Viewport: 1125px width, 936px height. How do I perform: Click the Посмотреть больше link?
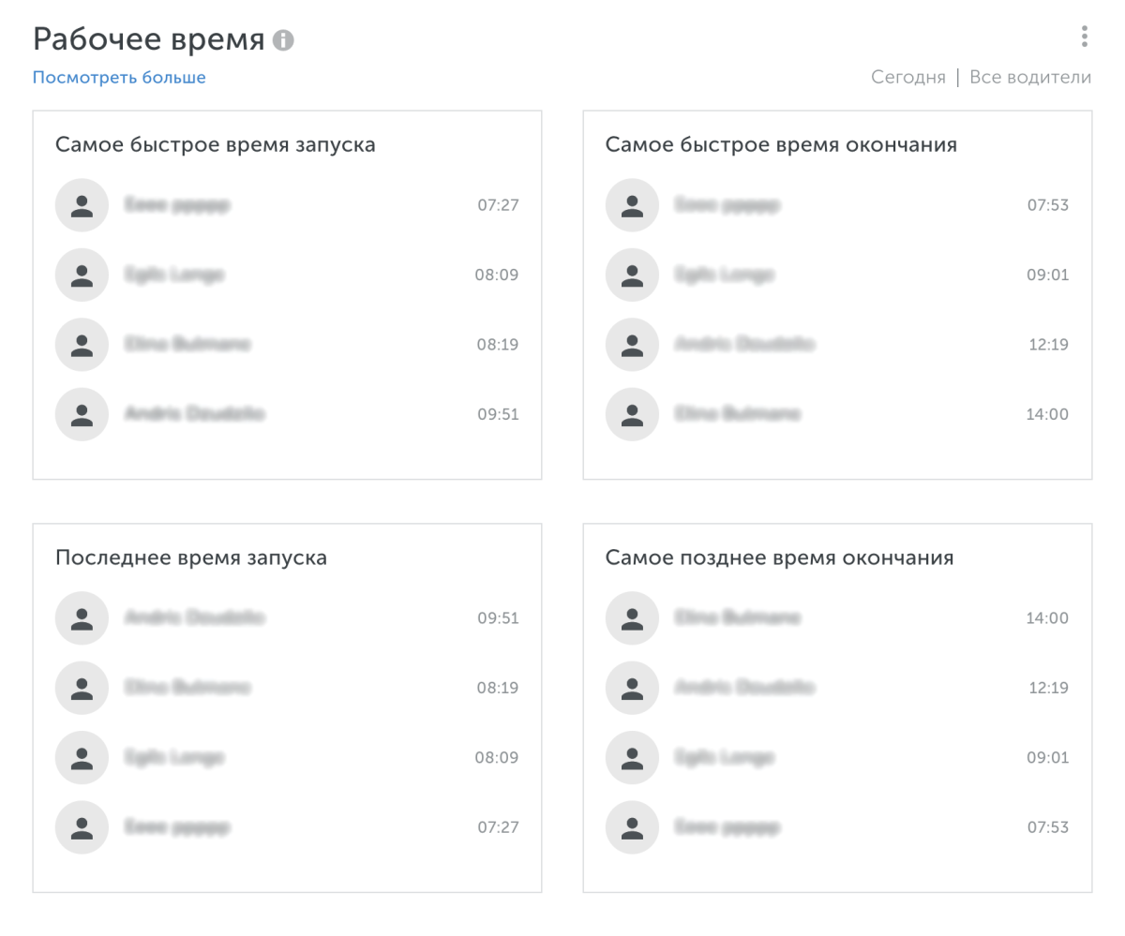[x=119, y=78]
